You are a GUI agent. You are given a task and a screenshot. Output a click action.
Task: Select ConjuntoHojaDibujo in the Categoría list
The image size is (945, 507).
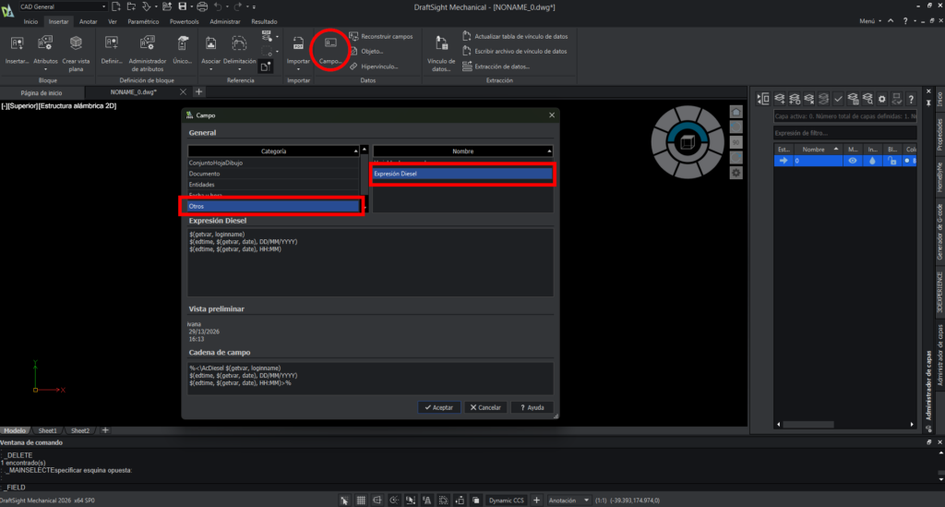click(273, 163)
